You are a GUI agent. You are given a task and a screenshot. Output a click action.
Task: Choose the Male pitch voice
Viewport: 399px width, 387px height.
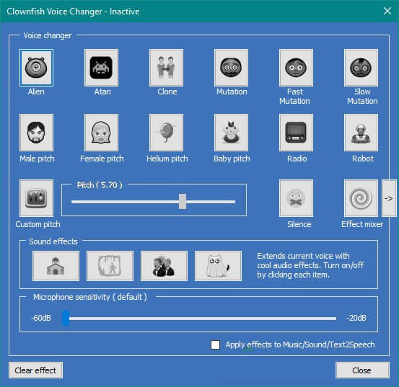[36, 133]
